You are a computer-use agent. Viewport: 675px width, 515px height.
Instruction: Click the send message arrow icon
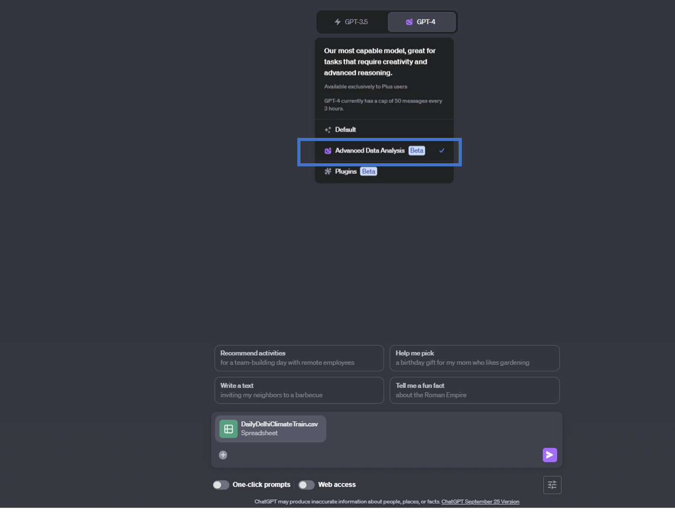coord(550,455)
